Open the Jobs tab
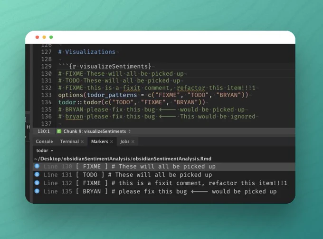The width and height of the screenshot is (323, 239). click(x=124, y=141)
